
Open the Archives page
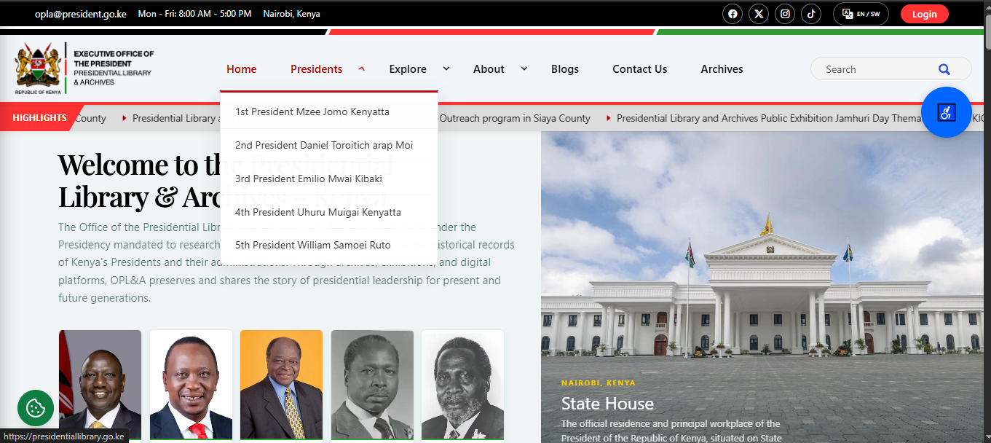tap(722, 69)
